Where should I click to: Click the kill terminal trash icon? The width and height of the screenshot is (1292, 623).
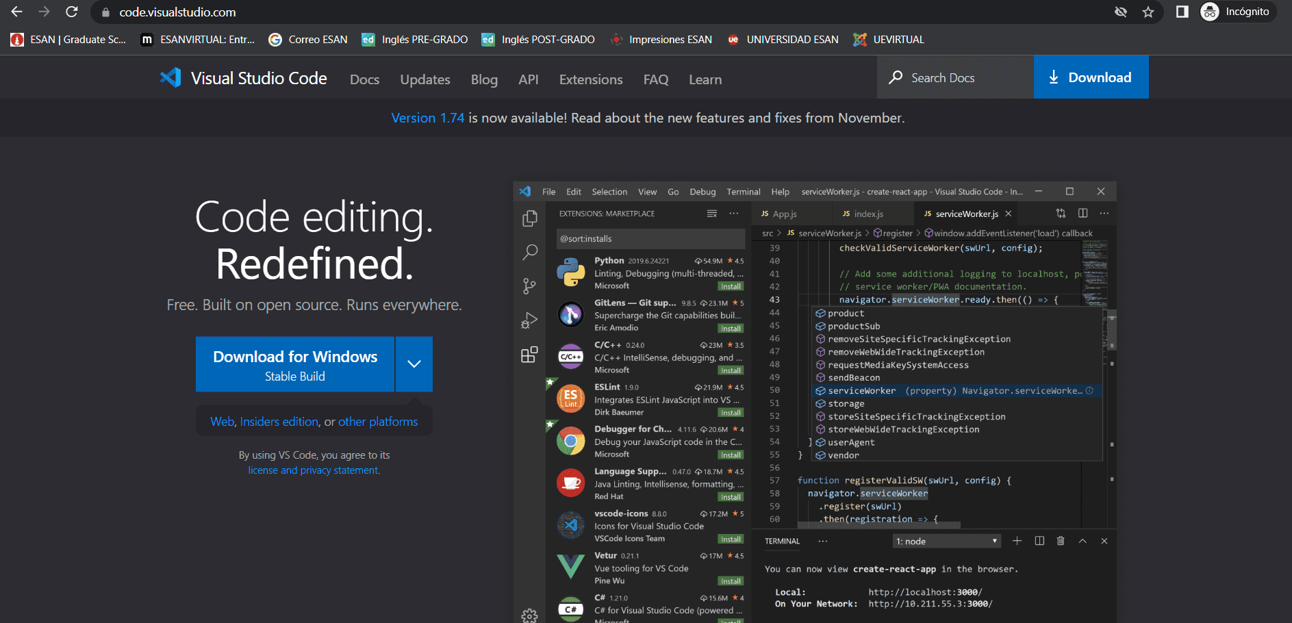click(x=1061, y=541)
